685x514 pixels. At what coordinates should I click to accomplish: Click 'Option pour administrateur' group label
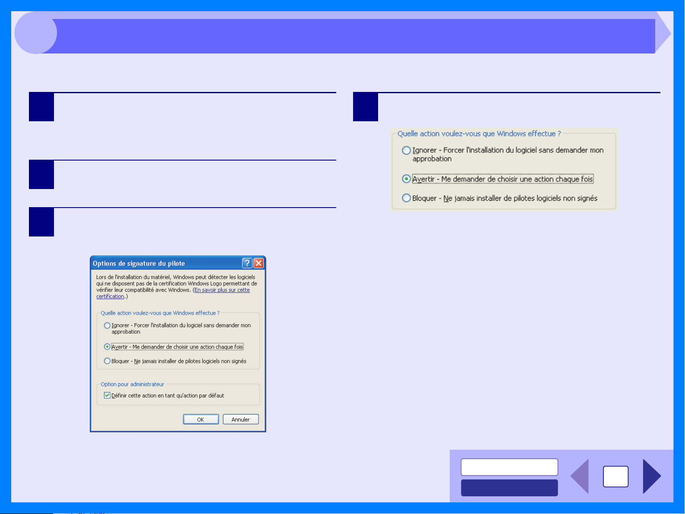(132, 384)
